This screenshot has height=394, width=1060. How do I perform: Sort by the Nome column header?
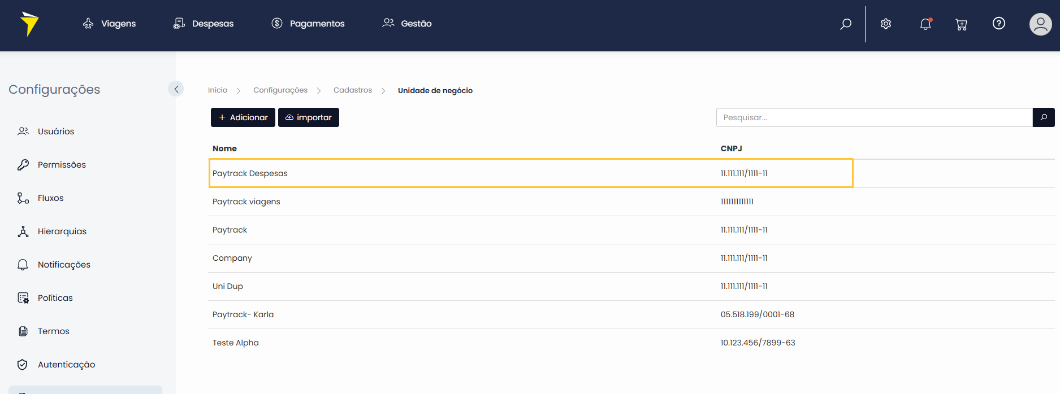click(224, 148)
